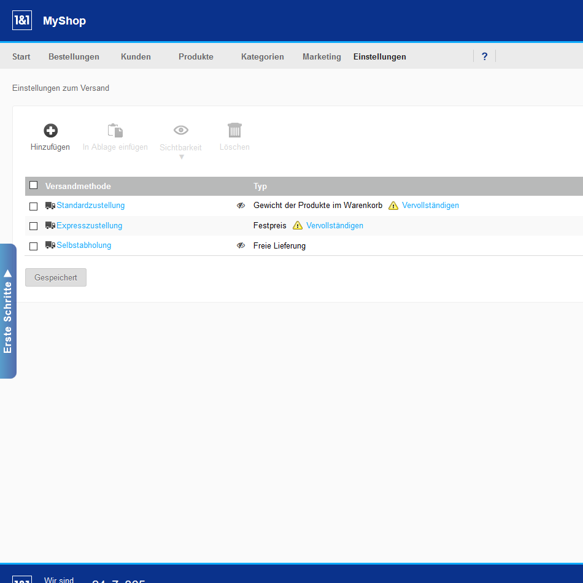Screen dimensions: 583x583
Task: Tick the select-all checkbox in table header
Action: coord(34,185)
